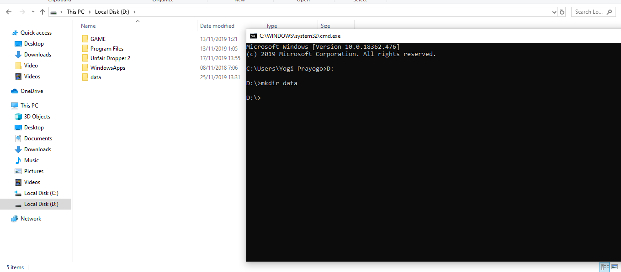Select the Program Files folder icon
Viewport: 621px width, 272px height.
85,49
